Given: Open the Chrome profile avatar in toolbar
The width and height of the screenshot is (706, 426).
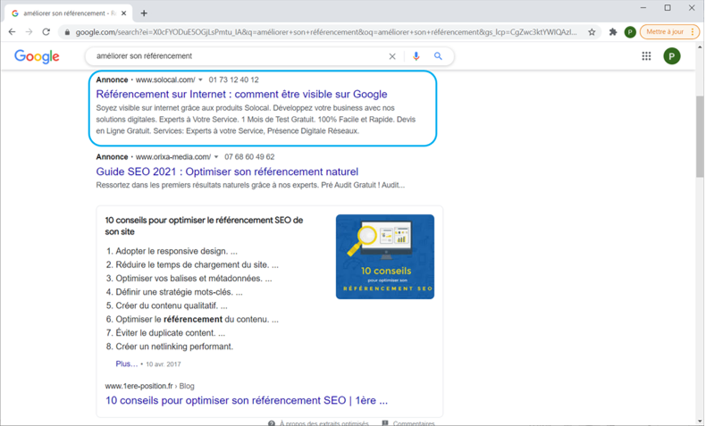Looking at the screenshot, I should point(630,32).
